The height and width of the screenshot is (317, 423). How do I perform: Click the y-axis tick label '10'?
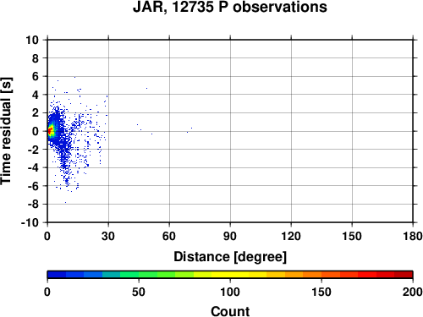point(32,40)
